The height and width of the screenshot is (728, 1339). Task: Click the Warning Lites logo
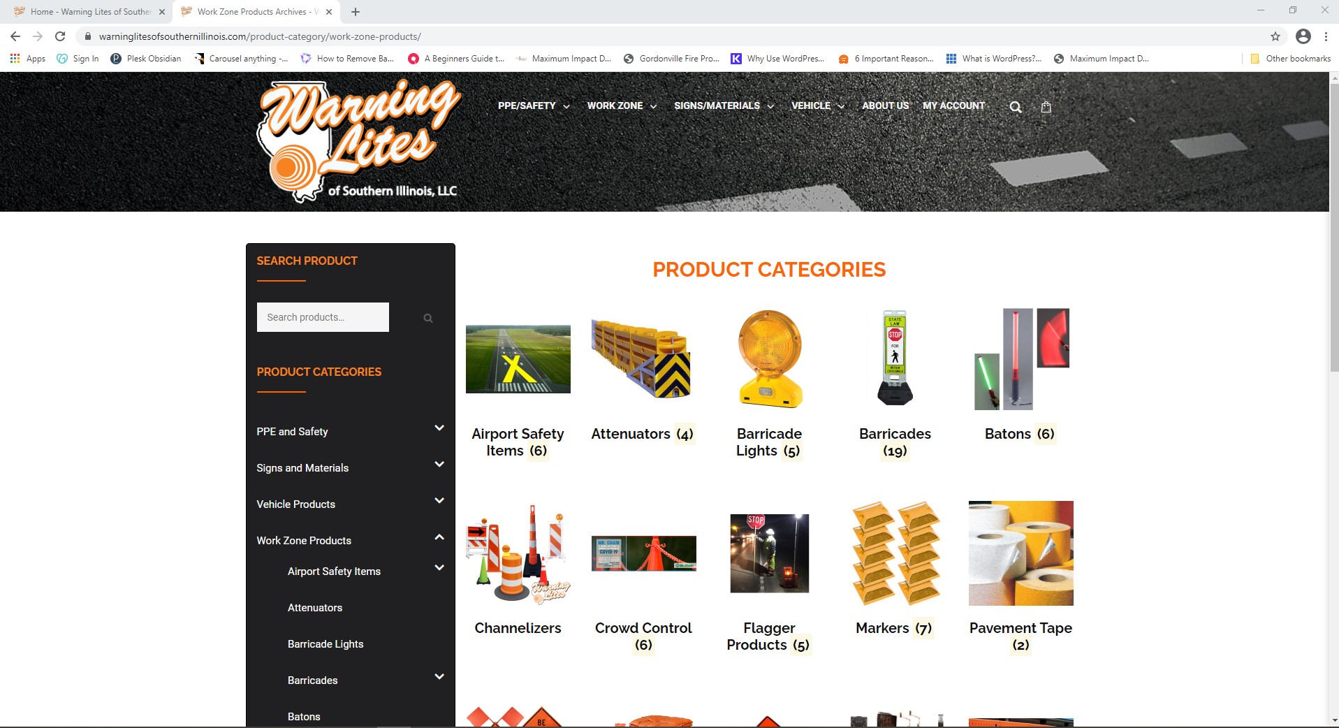pos(358,141)
